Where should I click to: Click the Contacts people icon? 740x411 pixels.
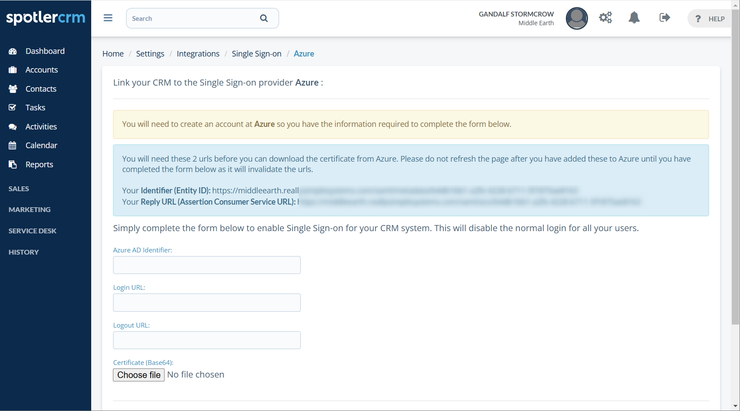pos(13,89)
